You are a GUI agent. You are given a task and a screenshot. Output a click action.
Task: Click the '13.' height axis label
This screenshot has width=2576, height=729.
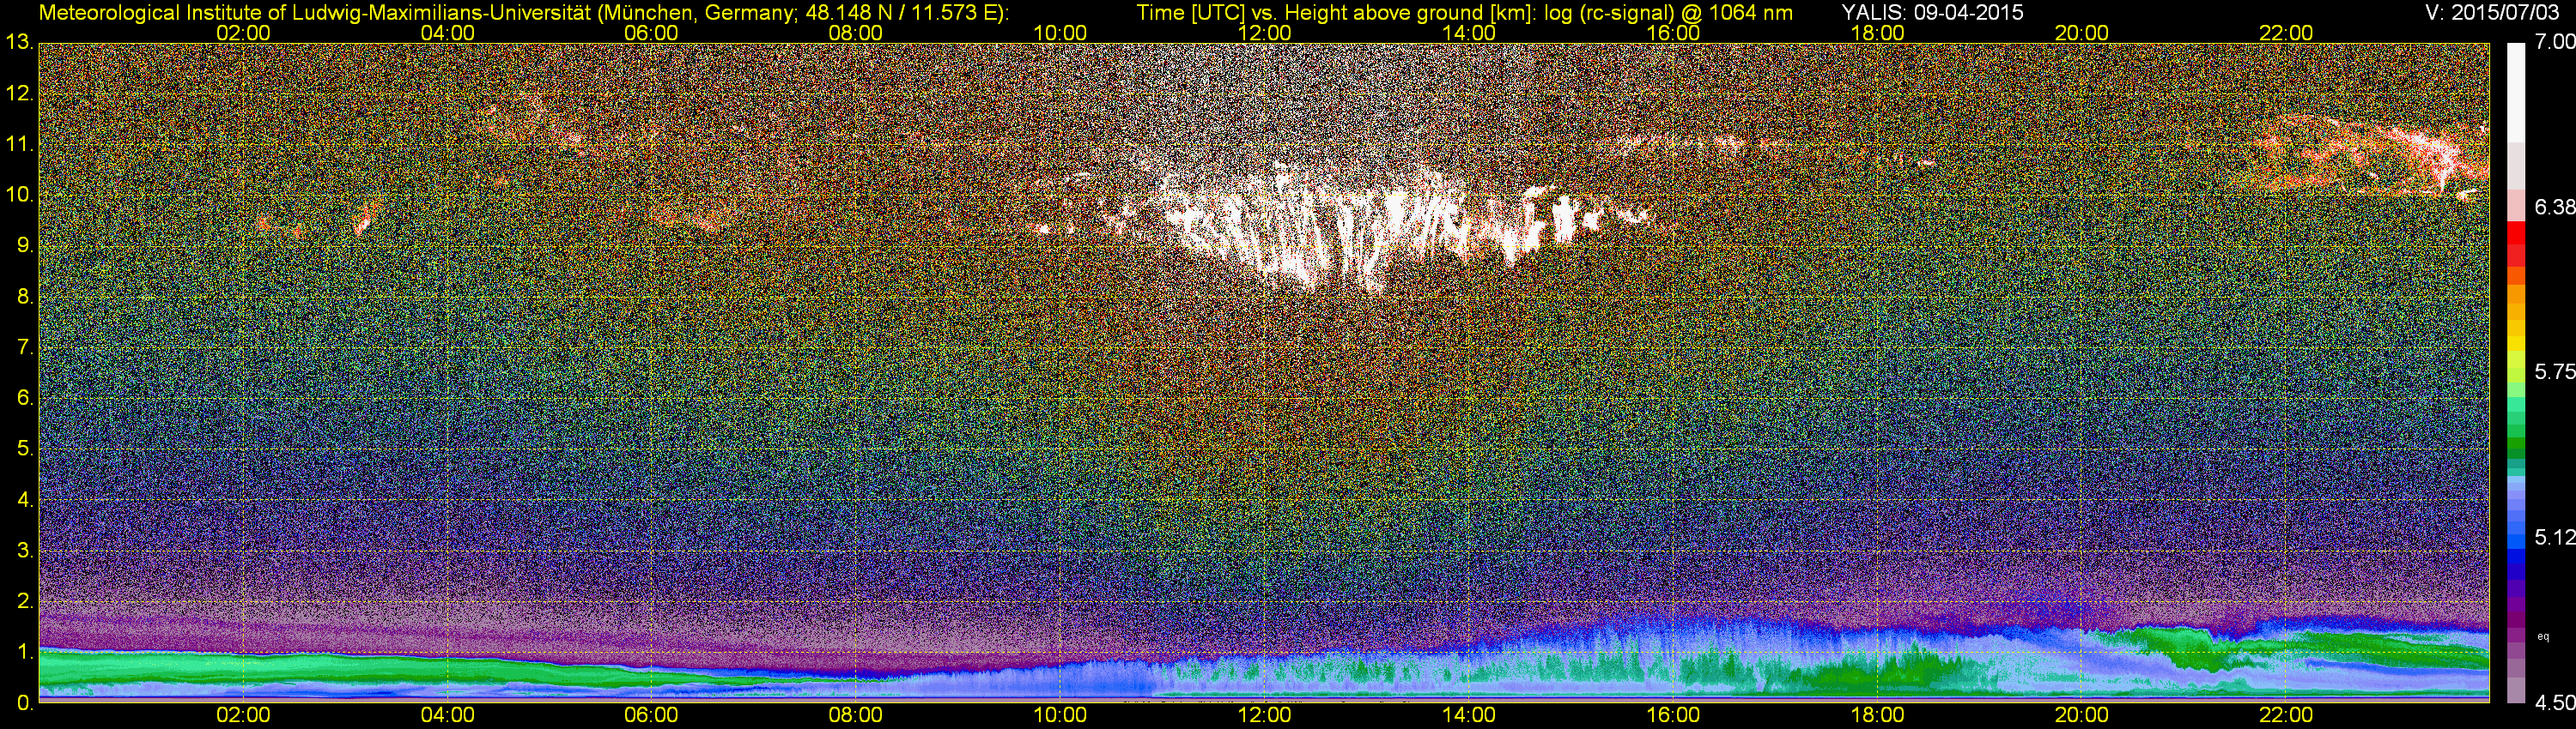(x=18, y=42)
